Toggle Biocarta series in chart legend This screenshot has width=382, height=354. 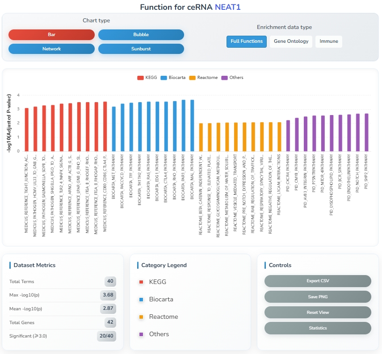(x=172, y=78)
